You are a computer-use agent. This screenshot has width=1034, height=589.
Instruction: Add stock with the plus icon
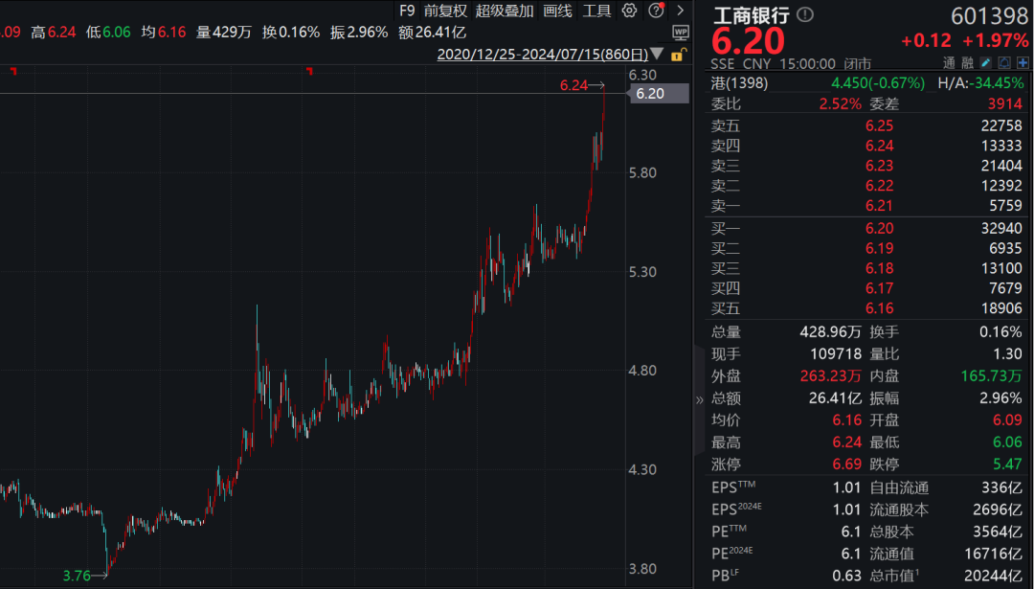pos(1023,62)
